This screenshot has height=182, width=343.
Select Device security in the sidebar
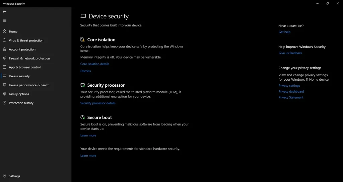19,76
